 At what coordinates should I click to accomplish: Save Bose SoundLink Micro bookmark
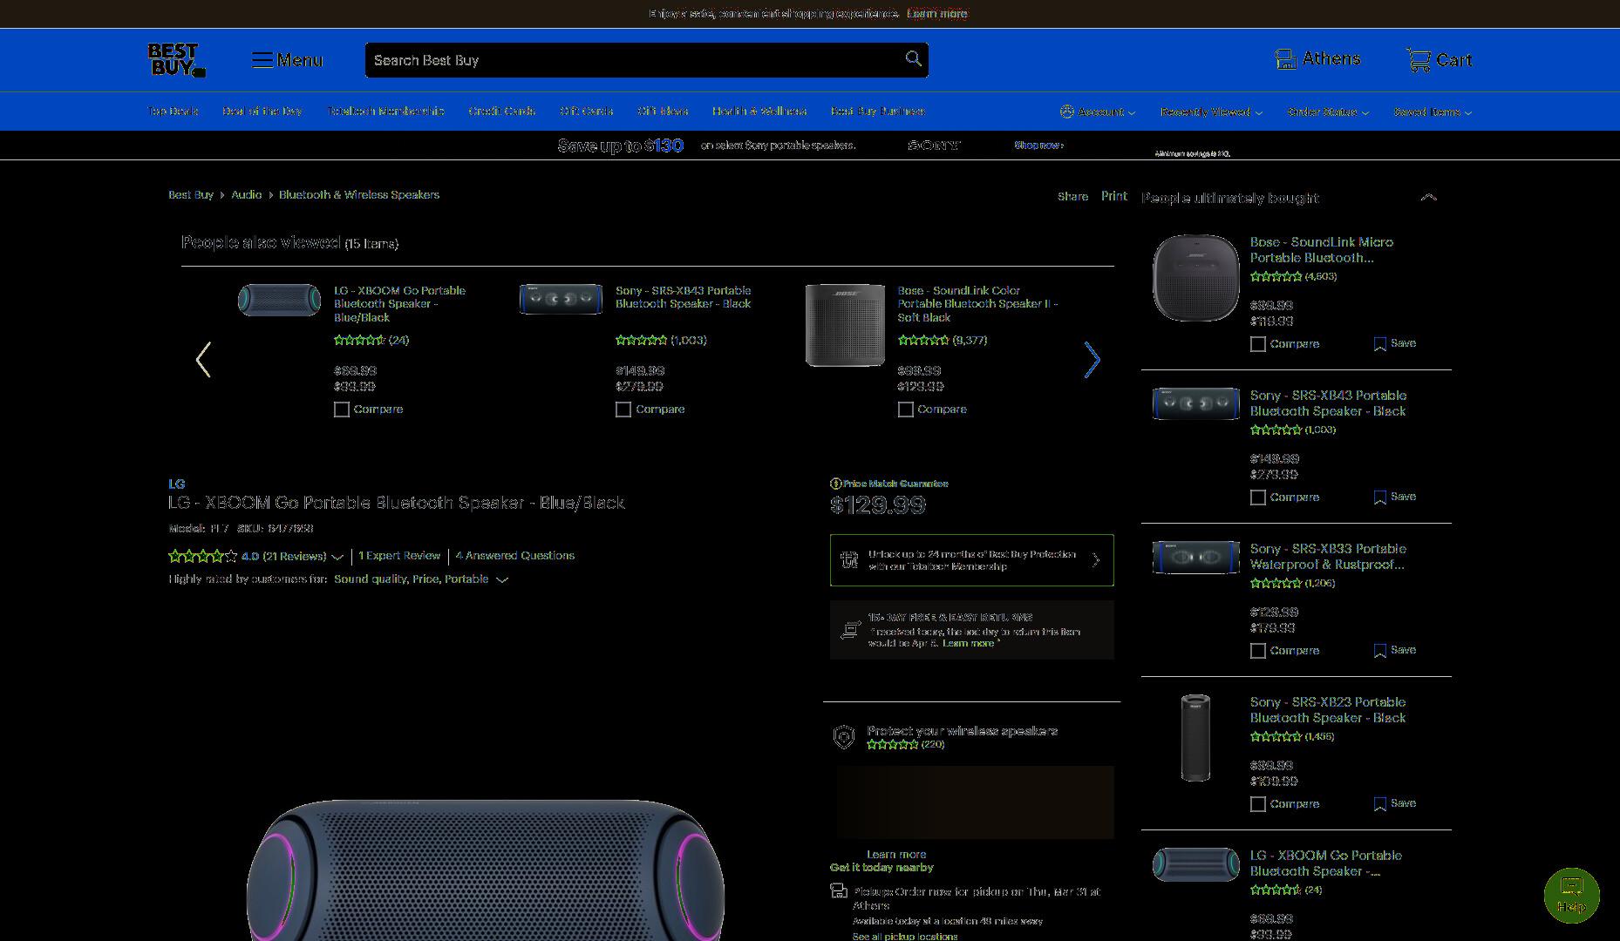(1394, 343)
